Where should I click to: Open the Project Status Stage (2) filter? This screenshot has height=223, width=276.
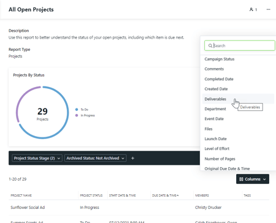(x=37, y=158)
